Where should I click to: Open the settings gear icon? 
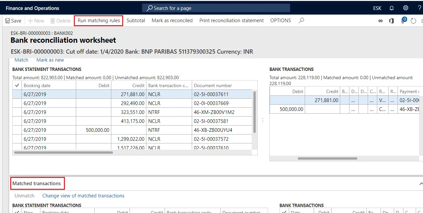click(x=405, y=8)
